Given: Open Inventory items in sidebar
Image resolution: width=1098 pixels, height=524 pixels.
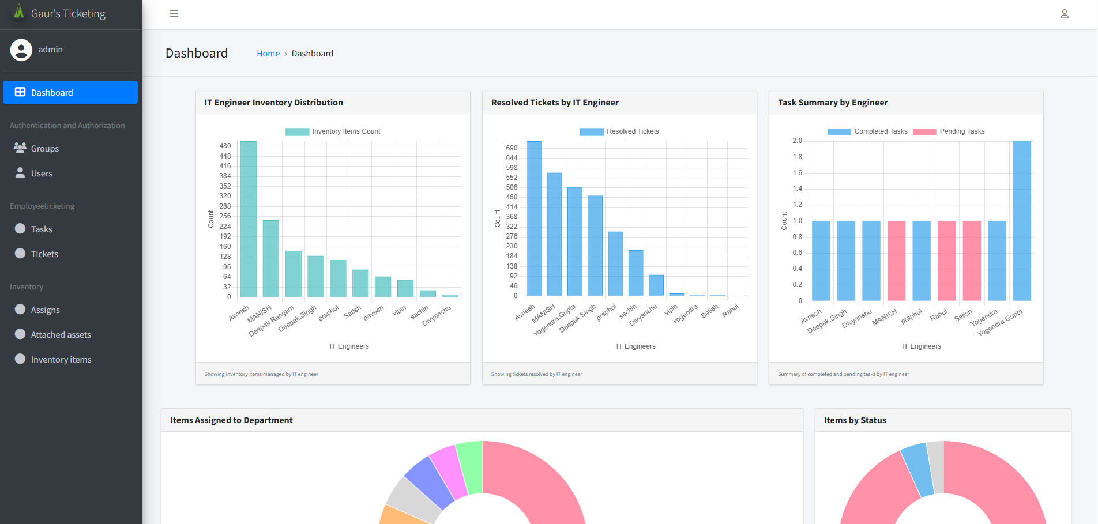Looking at the screenshot, I should click(x=61, y=360).
